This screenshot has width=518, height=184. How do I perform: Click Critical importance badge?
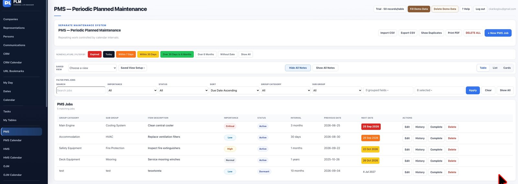pos(230,126)
